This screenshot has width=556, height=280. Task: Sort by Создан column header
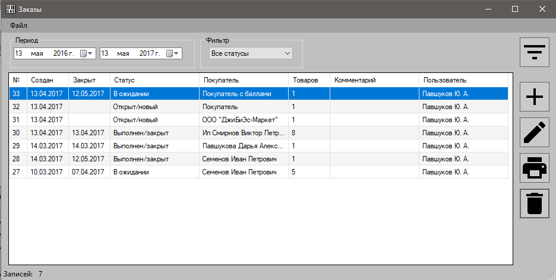(48, 80)
